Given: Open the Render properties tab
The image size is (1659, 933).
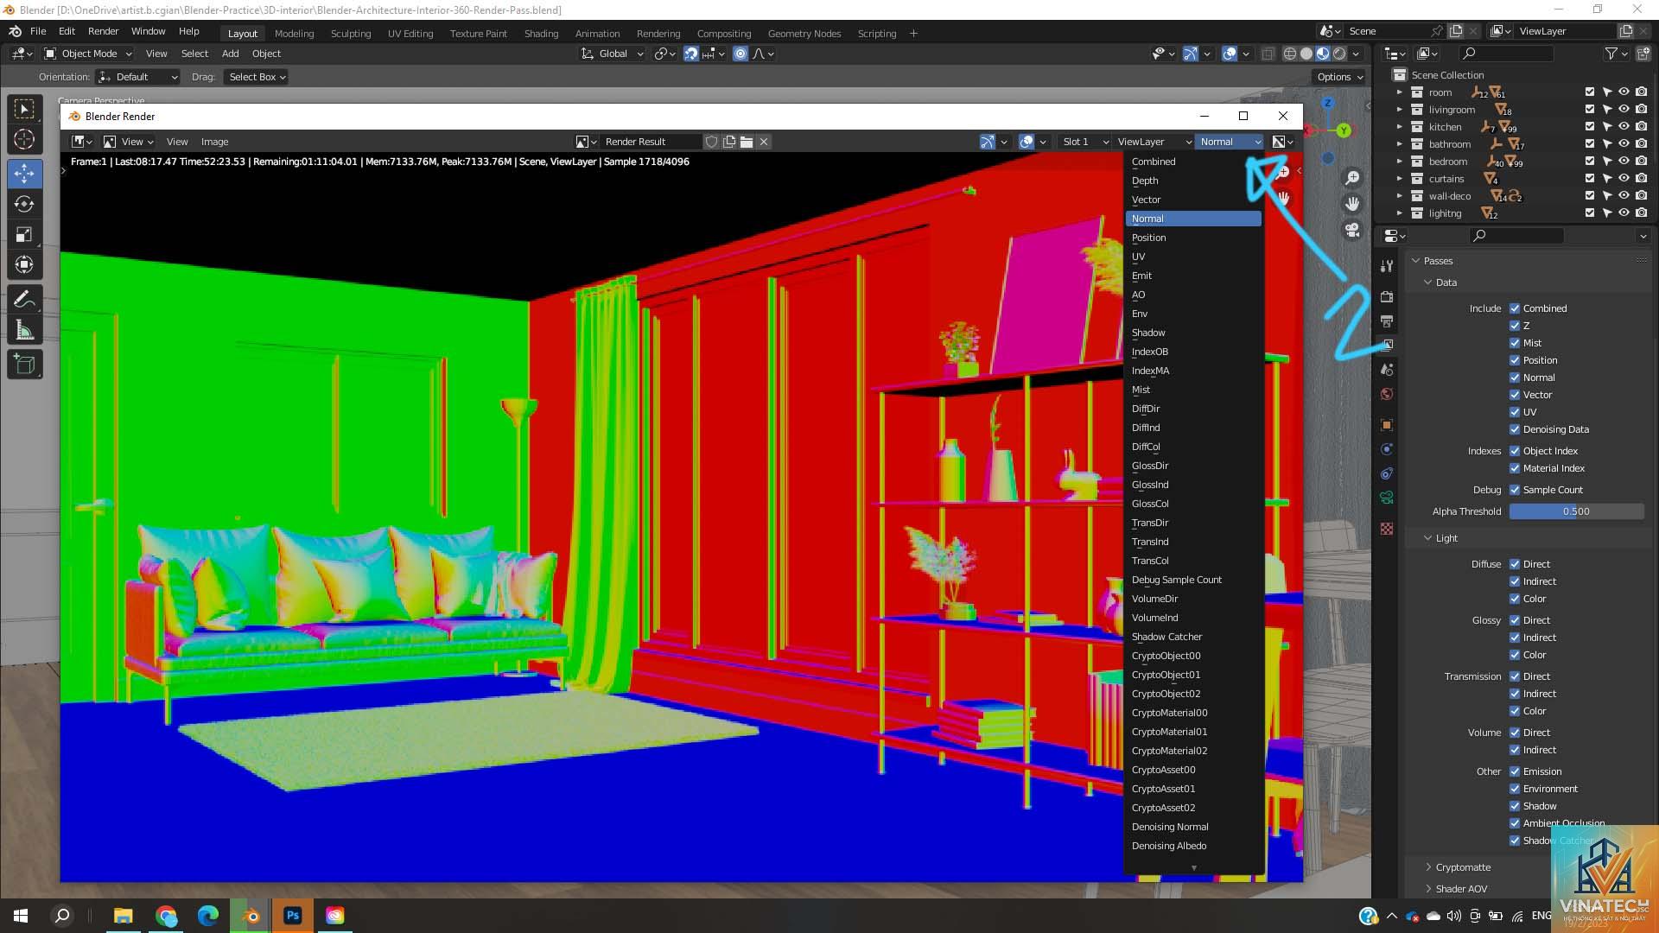Looking at the screenshot, I should point(1387,296).
